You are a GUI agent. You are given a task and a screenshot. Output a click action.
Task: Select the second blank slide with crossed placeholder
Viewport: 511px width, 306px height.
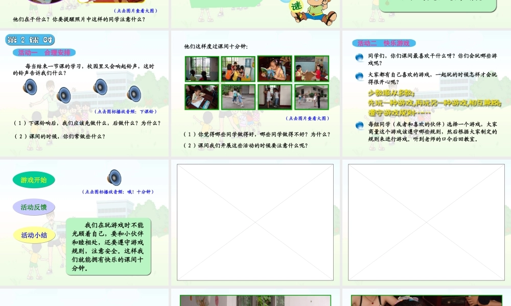coord(426,222)
